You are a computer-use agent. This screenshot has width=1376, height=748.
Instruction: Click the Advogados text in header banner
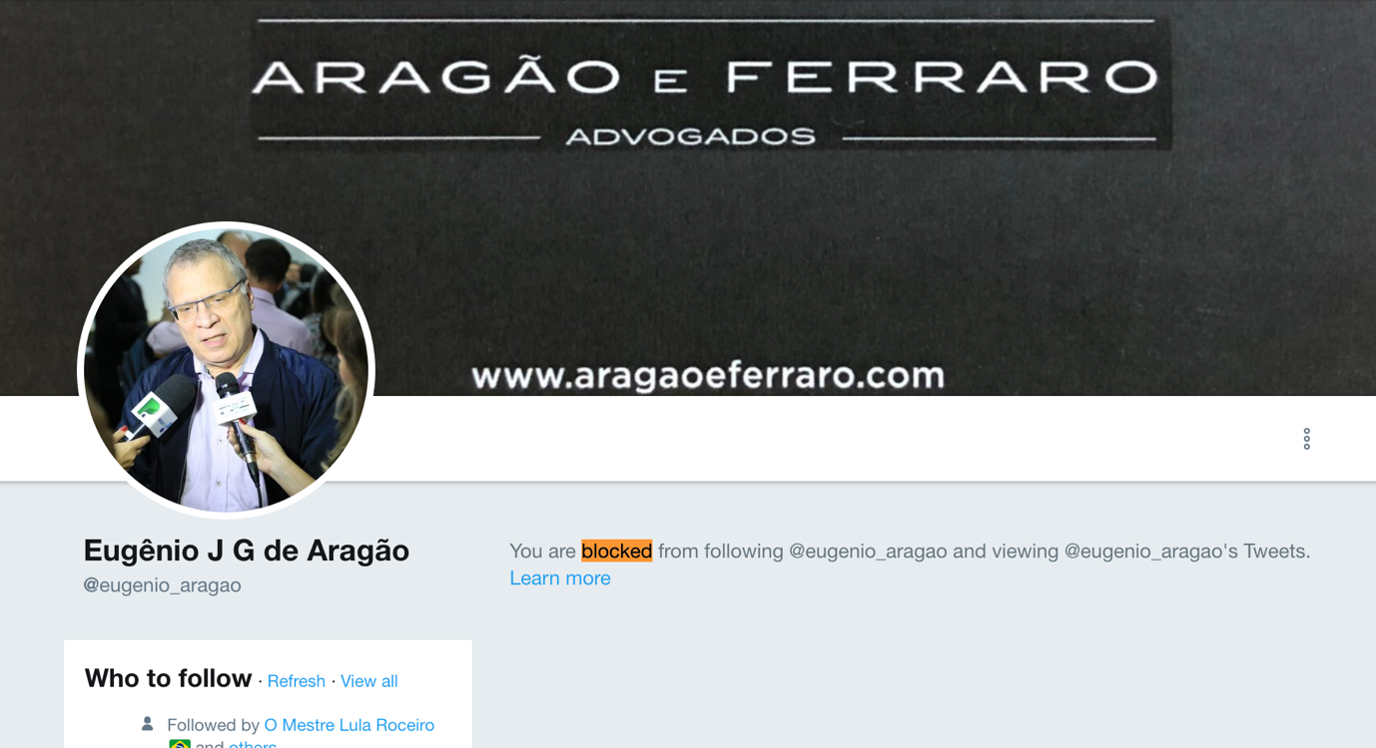click(691, 137)
